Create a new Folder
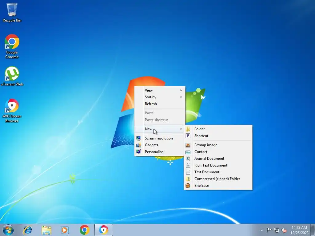 [218, 129]
